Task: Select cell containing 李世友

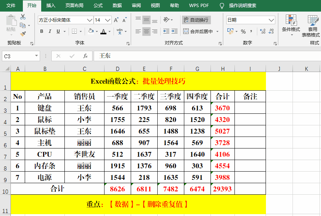Action: (x=84, y=154)
